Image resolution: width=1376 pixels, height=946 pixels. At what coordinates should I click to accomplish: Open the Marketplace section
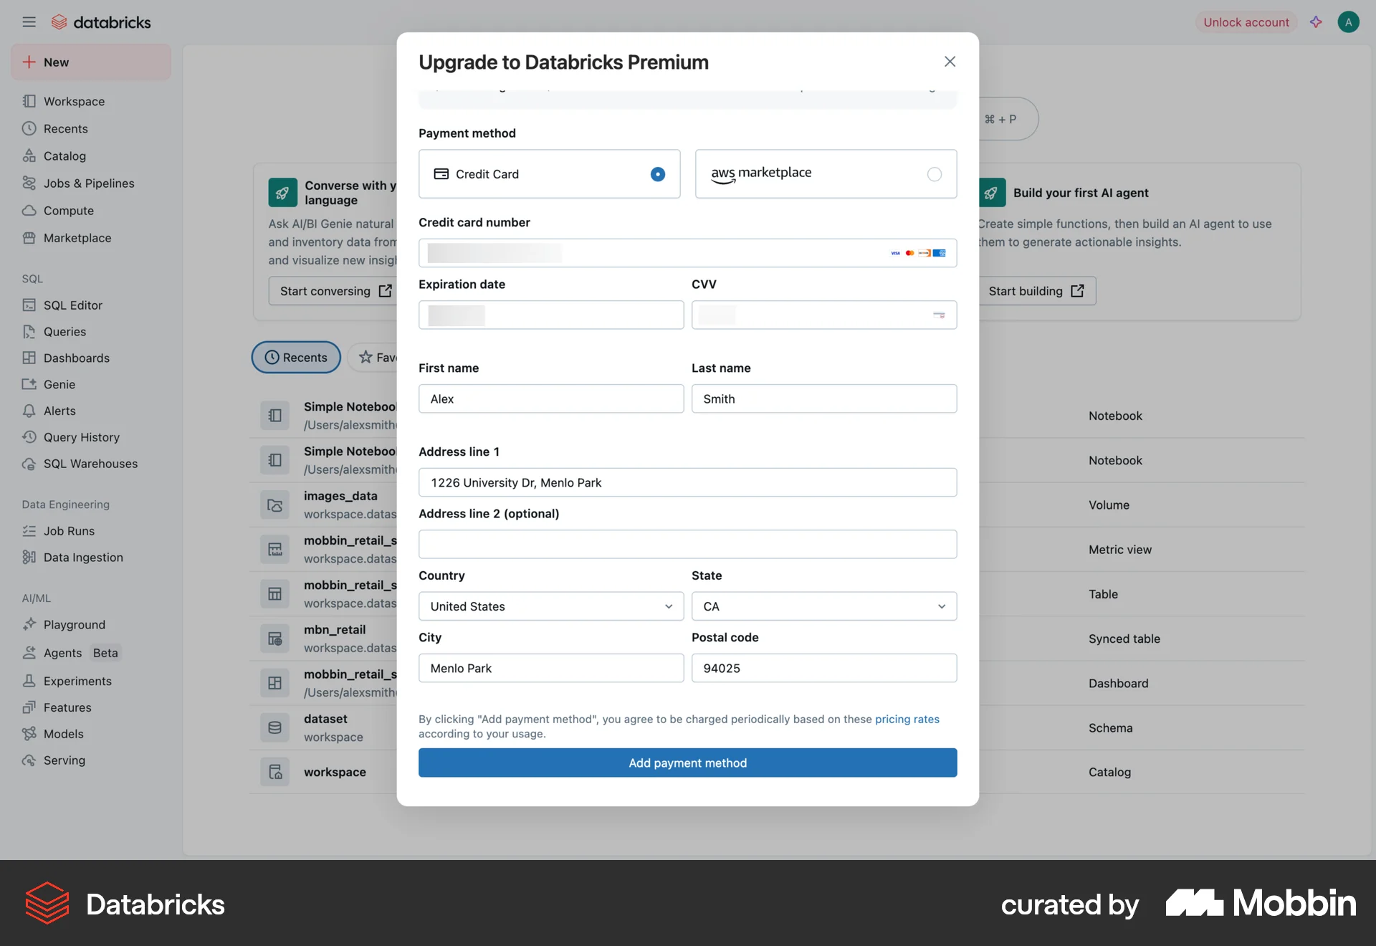[x=77, y=237]
